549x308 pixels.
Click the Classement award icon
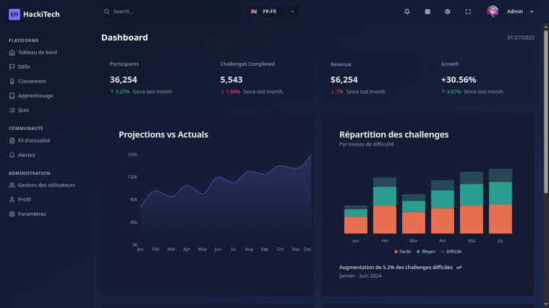[12, 81]
